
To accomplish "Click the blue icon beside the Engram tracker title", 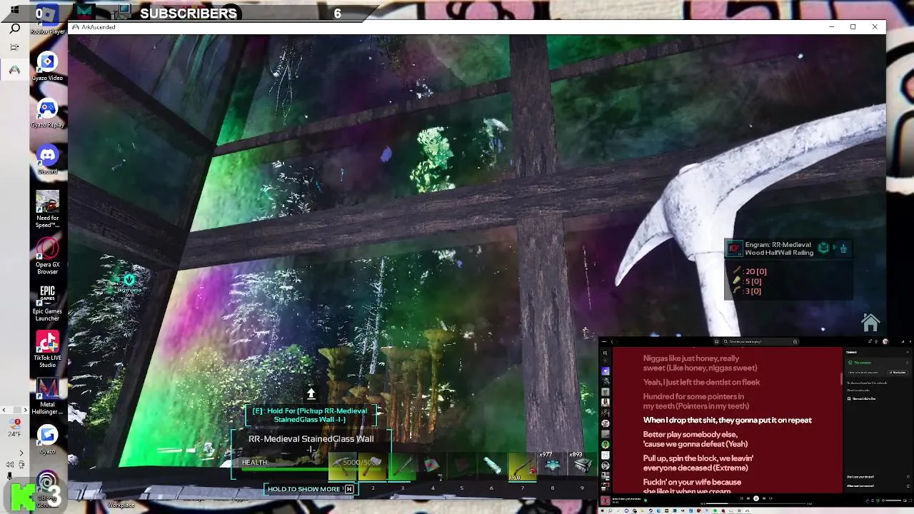I will click(x=843, y=248).
